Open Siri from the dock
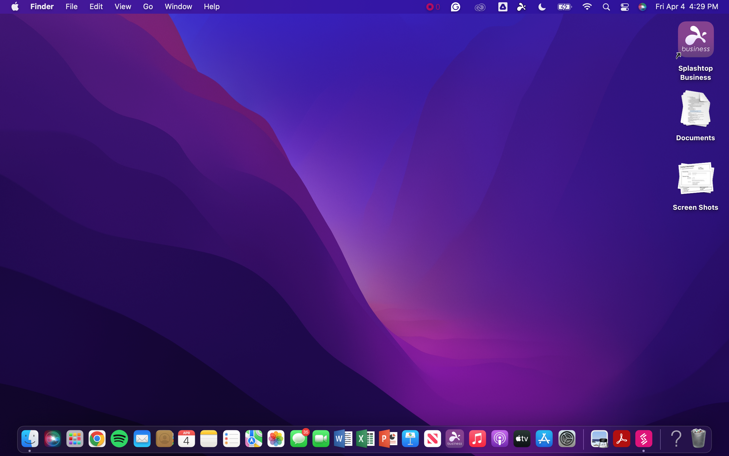The height and width of the screenshot is (456, 729). 52,439
